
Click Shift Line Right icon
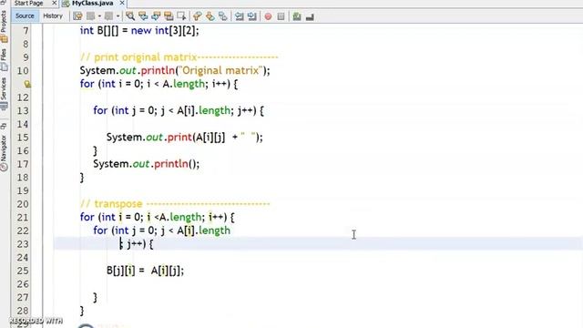[x=251, y=16]
